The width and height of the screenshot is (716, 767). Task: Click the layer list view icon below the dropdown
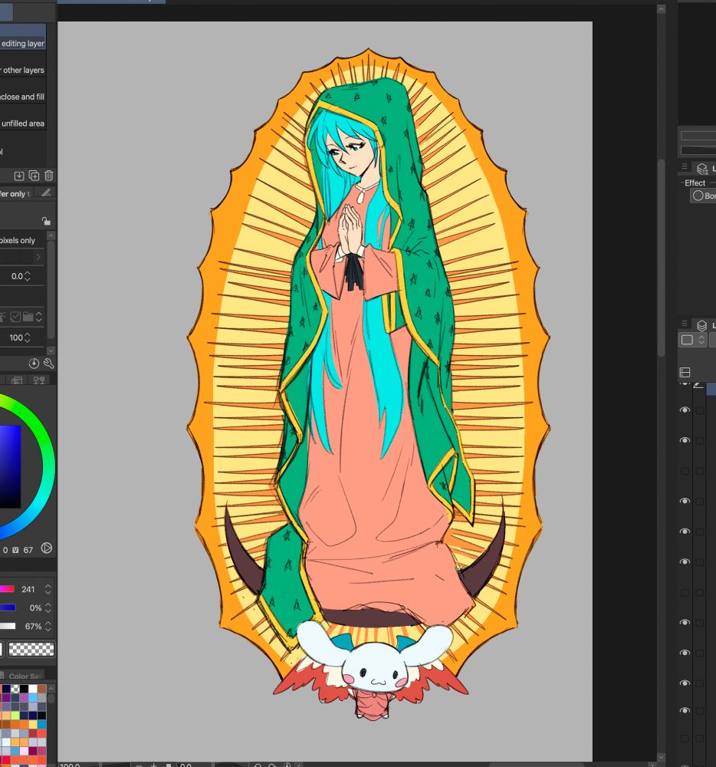coord(685,373)
